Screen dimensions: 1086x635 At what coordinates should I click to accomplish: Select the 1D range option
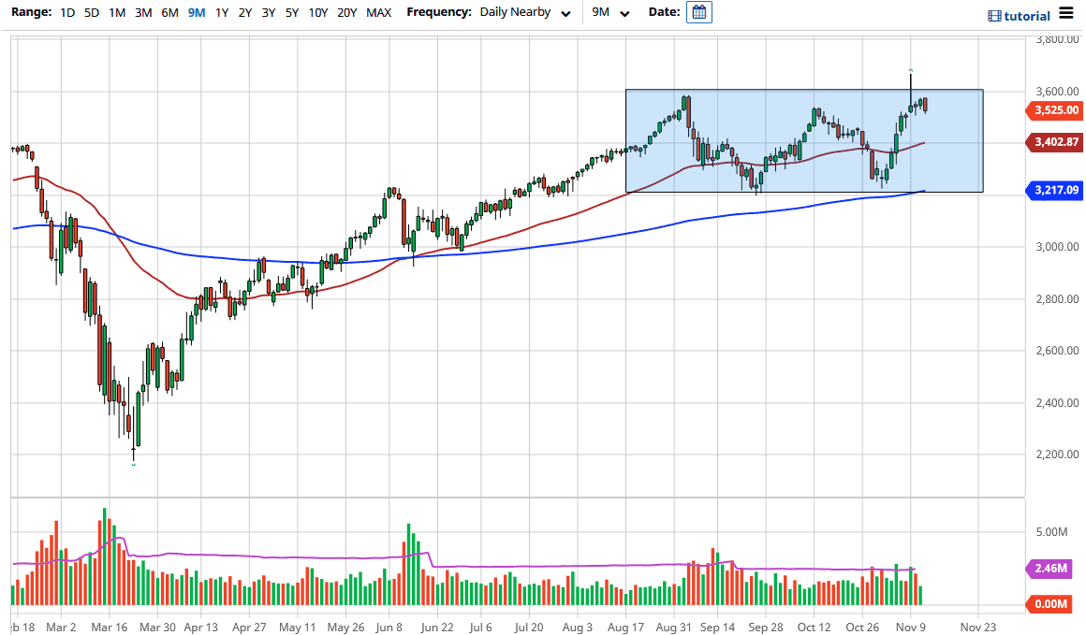coord(66,13)
